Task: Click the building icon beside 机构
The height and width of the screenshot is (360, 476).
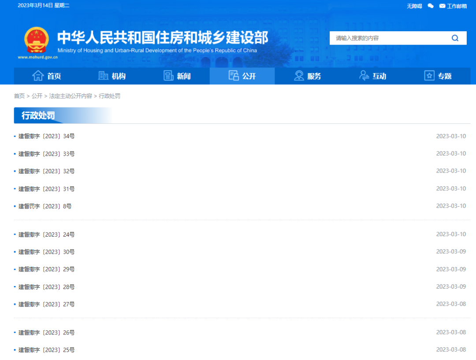Action: [103, 76]
